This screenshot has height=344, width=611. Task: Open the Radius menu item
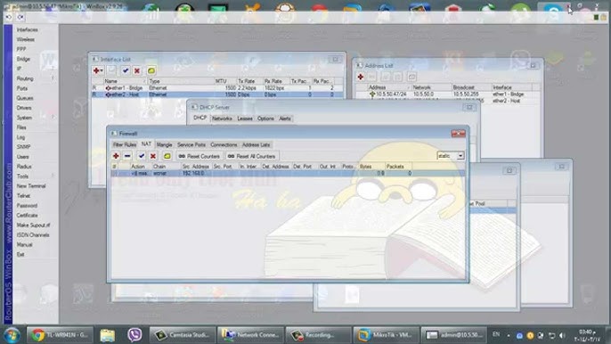[x=24, y=166]
